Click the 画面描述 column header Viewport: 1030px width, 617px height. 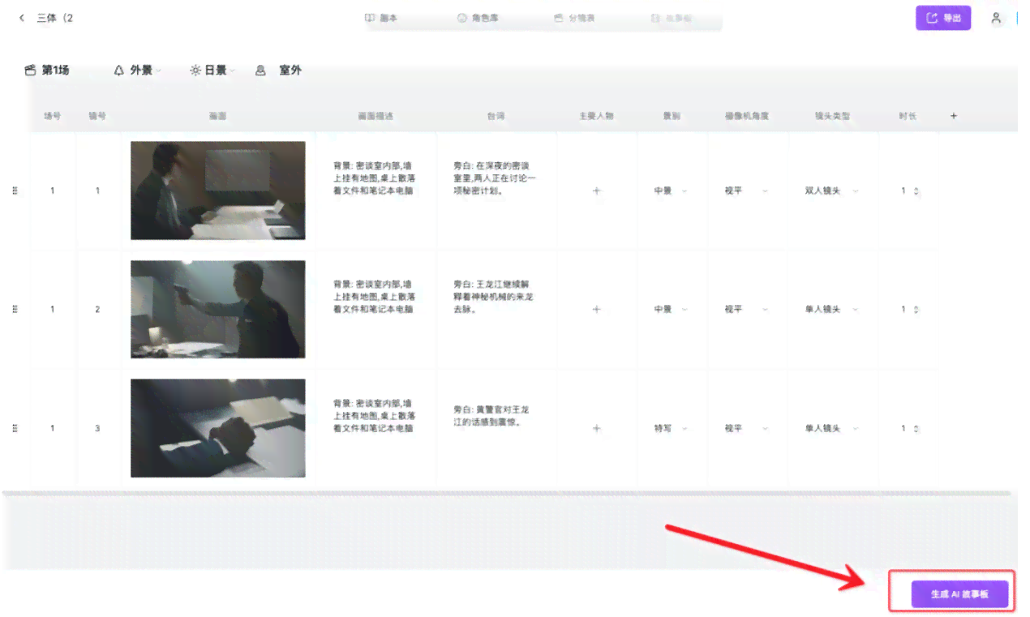(376, 116)
